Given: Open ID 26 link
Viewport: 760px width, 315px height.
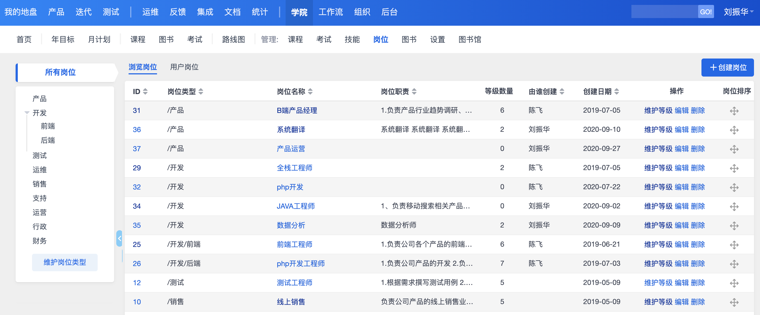Looking at the screenshot, I should 137,263.
